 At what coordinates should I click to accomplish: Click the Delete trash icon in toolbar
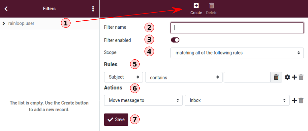[x=212, y=6]
